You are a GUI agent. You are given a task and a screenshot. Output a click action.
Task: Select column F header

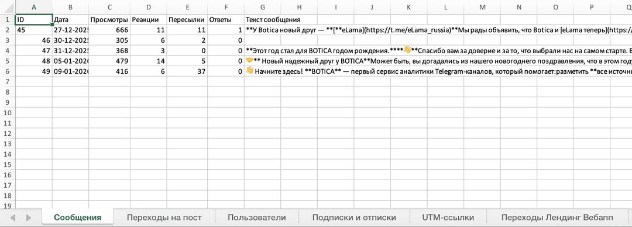(x=226, y=7)
